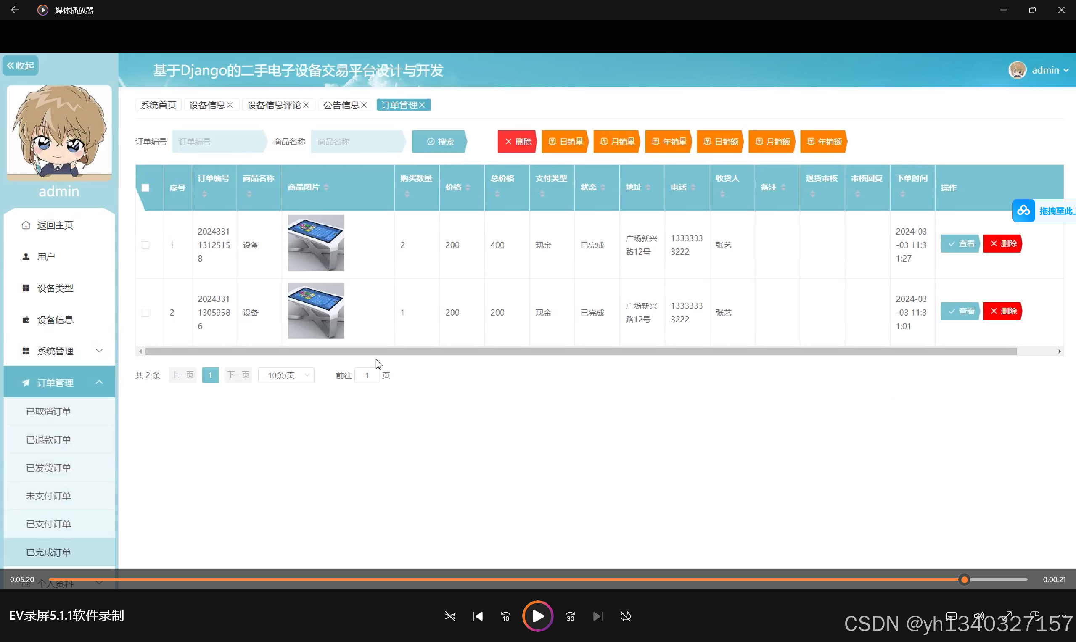Screen dimensions: 1076x642
Task: Click the video progress slider handle
Action: pos(964,579)
